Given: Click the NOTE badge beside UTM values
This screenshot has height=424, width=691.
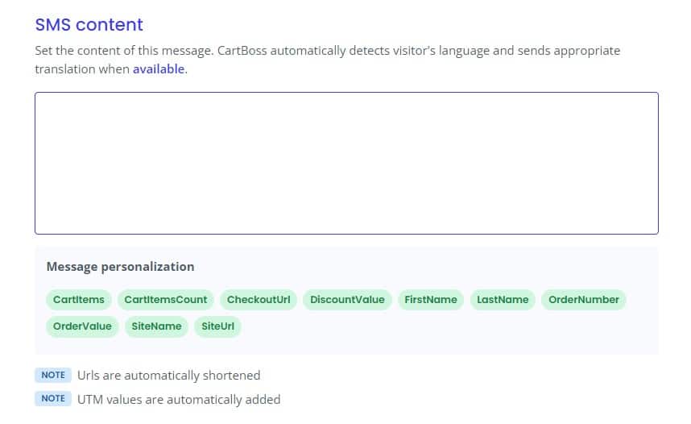Looking at the screenshot, I should click(x=53, y=398).
